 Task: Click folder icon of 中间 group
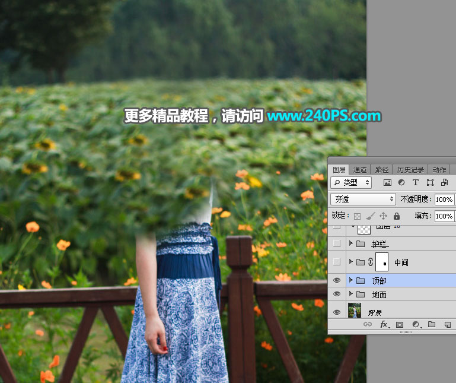pos(361,262)
